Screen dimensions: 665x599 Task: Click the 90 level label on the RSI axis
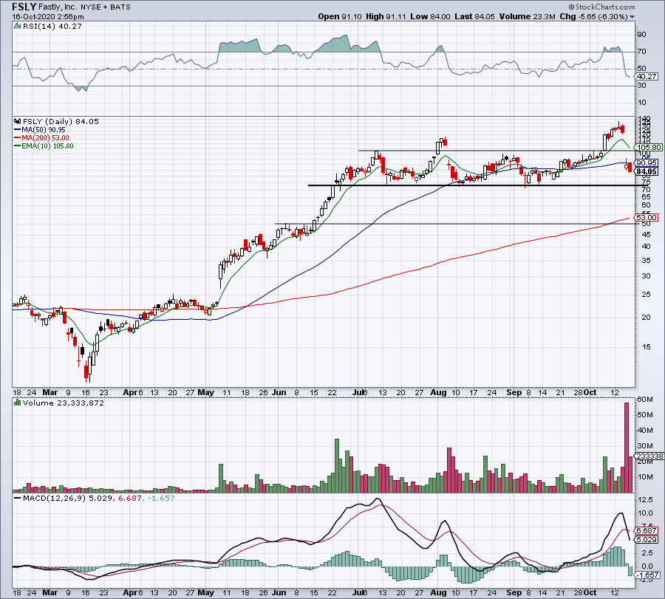(641, 34)
